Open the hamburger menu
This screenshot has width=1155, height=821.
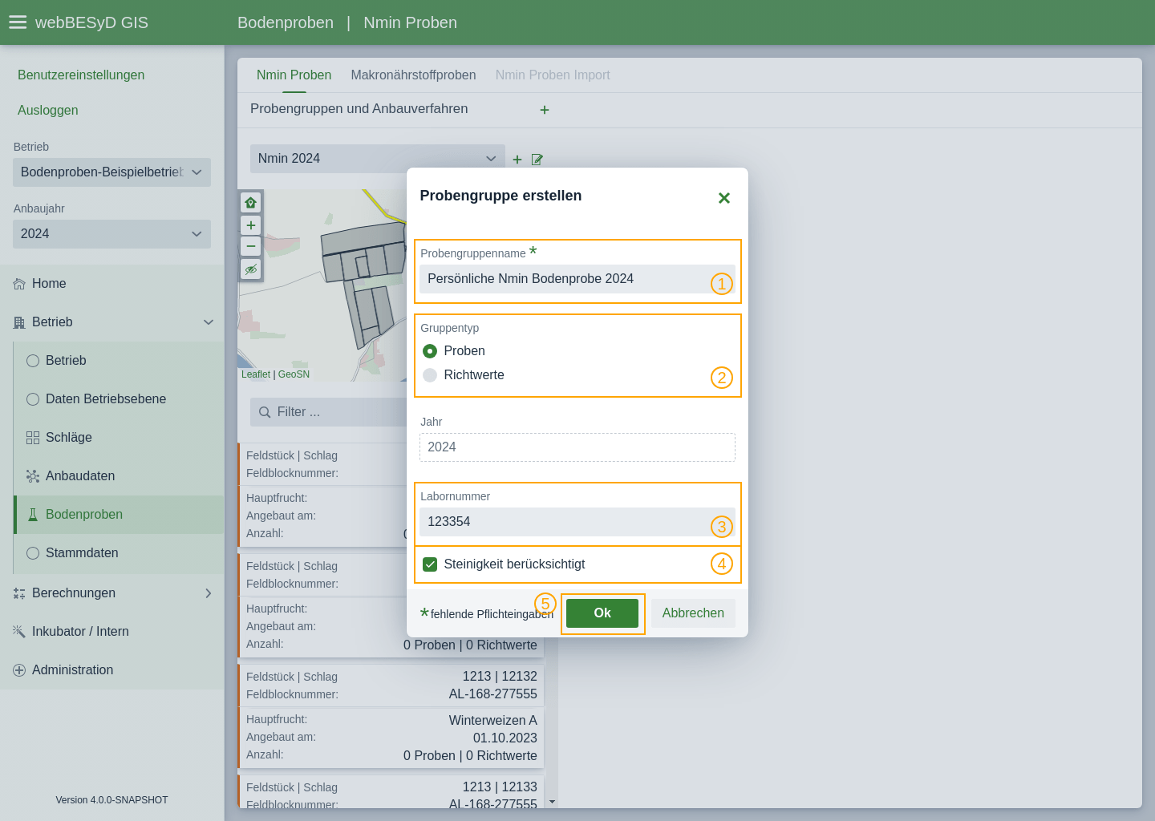(18, 22)
